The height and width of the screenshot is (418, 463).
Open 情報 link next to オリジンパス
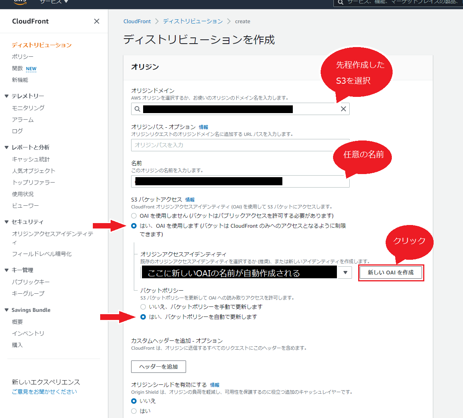tap(203, 127)
